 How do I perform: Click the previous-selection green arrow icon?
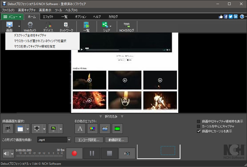pyautogui.click(x=53, y=129)
